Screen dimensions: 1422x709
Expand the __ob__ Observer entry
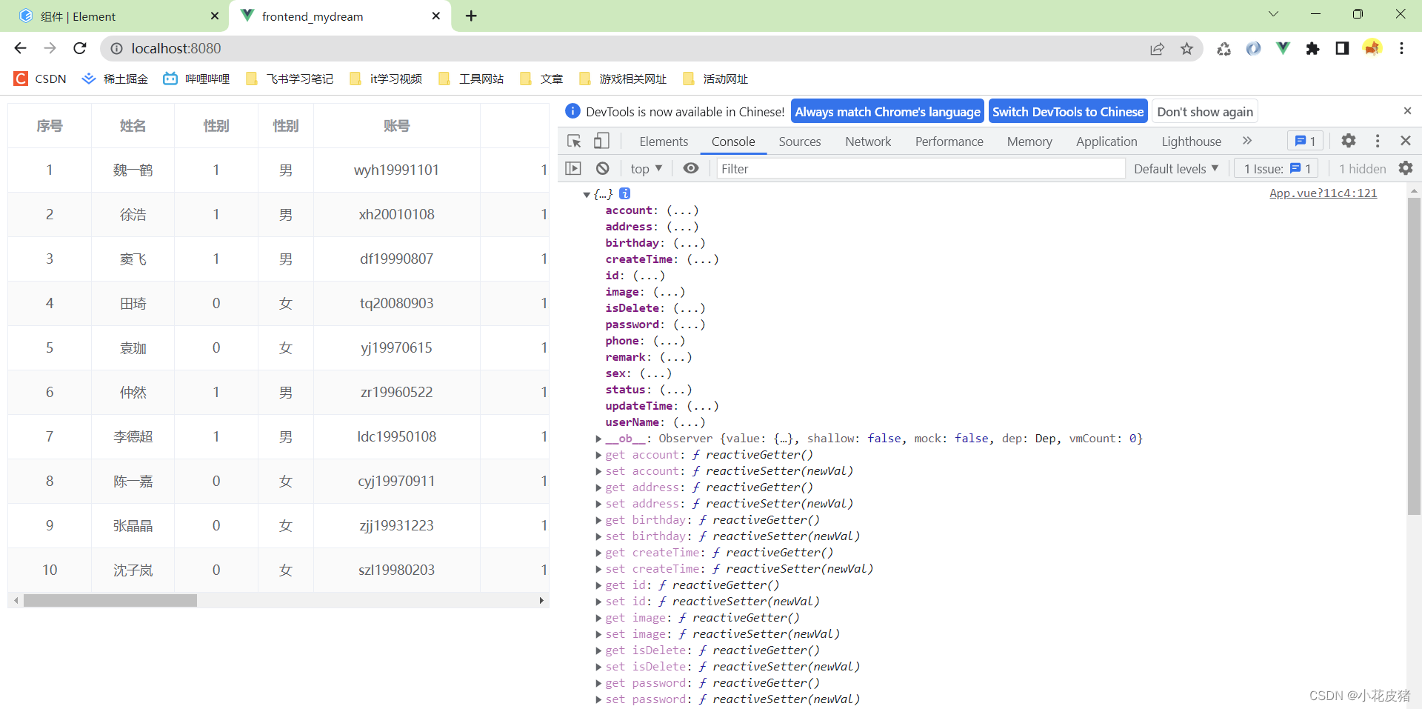coord(598,439)
